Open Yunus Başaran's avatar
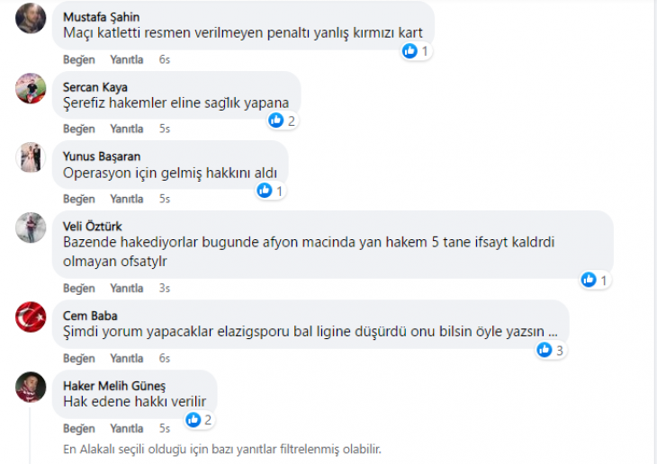 tap(31, 158)
